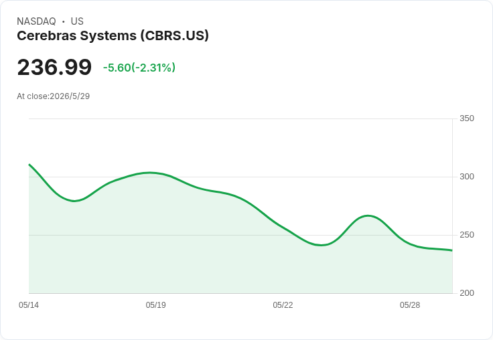Screen dimensions: 493x340
Task: Click the price line's starting point at 05/14
Action: point(29,165)
